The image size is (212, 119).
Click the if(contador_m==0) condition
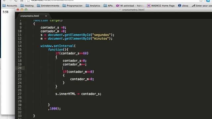(78, 72)
